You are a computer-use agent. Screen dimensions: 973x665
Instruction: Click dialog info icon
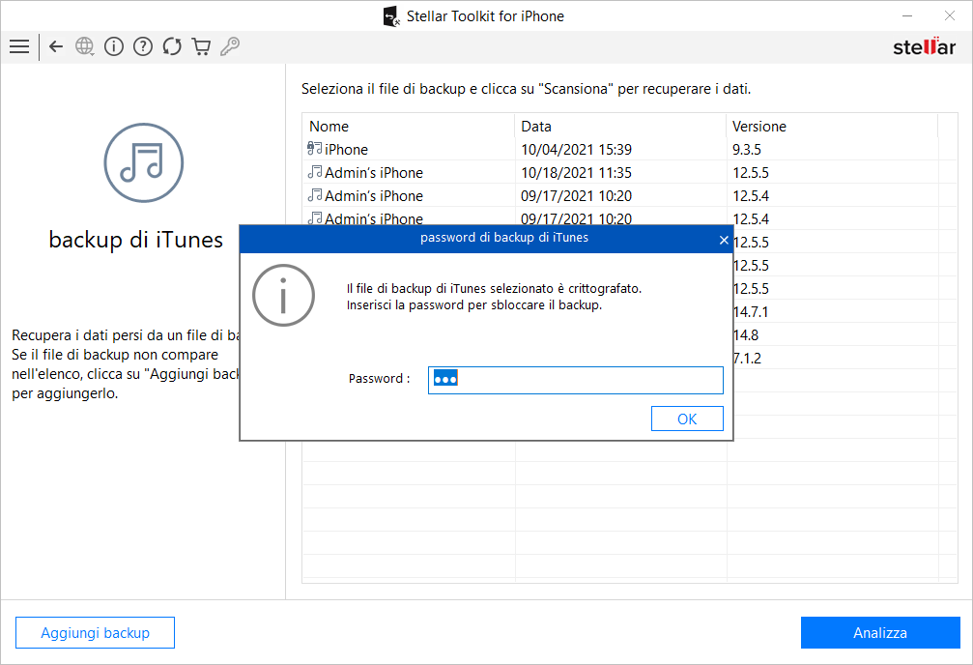283,296
